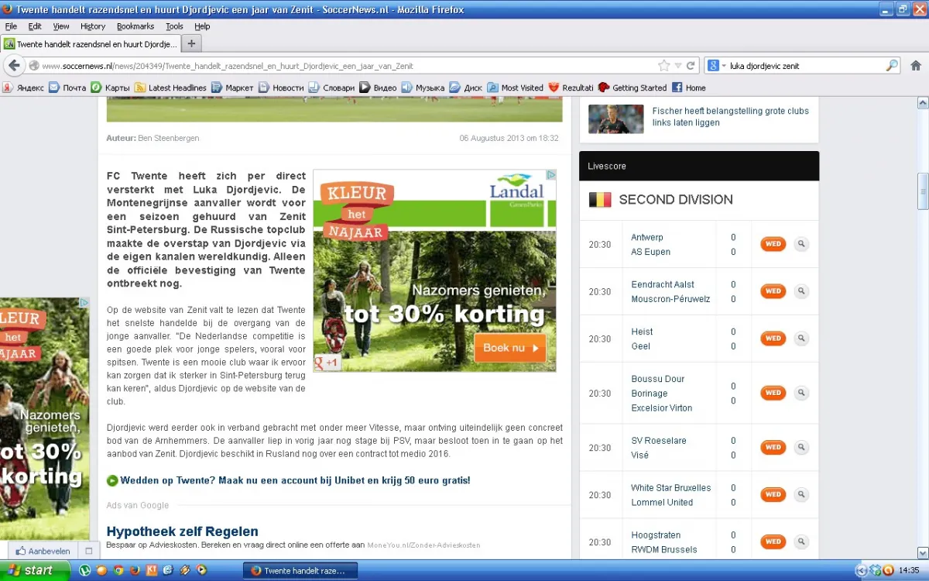Go back with the browser Back arrow

coord(14,66)
